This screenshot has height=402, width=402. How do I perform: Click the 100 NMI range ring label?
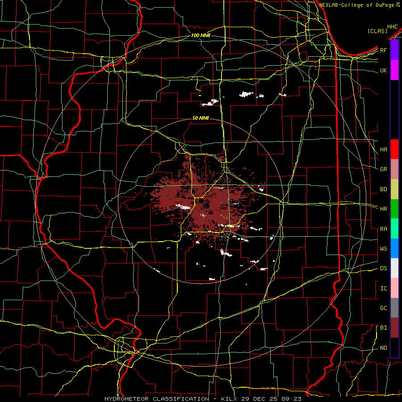click(201, 35)
